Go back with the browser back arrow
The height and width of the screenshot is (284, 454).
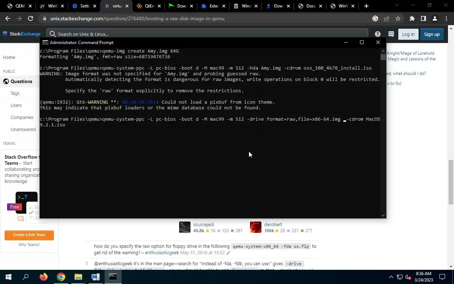click(x=8, y=18)
